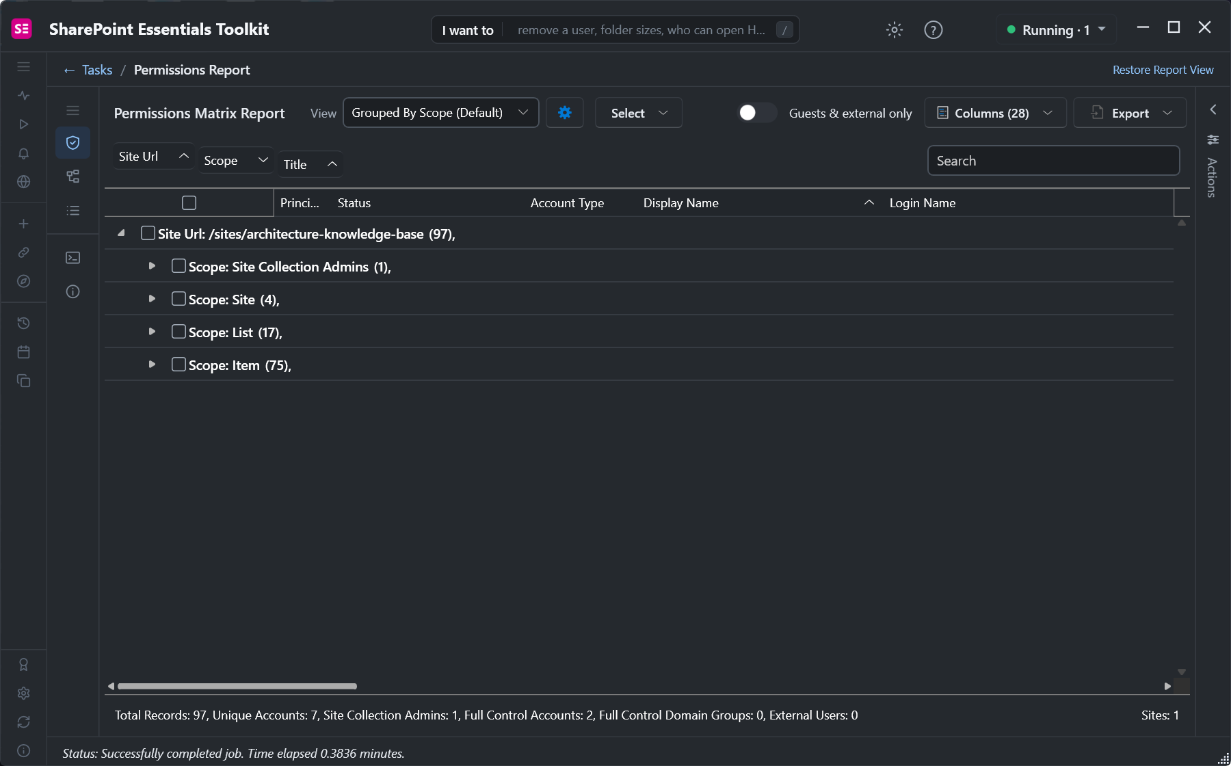Click the plus add icon in left rail

point(24,224)
